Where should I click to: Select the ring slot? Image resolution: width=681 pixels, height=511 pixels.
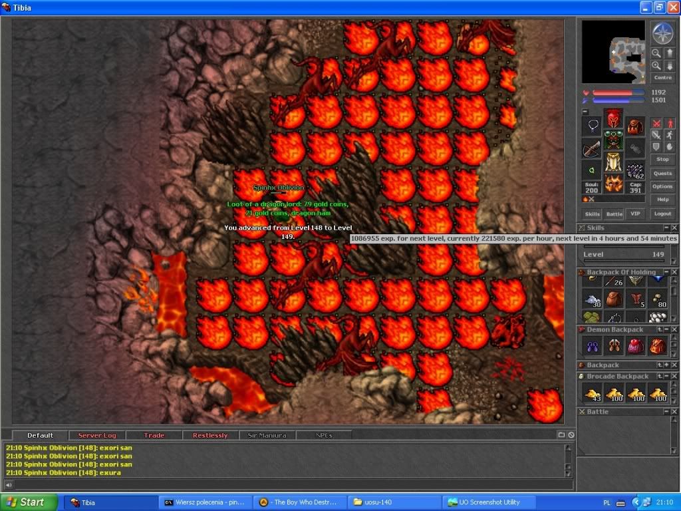(591, 170)
